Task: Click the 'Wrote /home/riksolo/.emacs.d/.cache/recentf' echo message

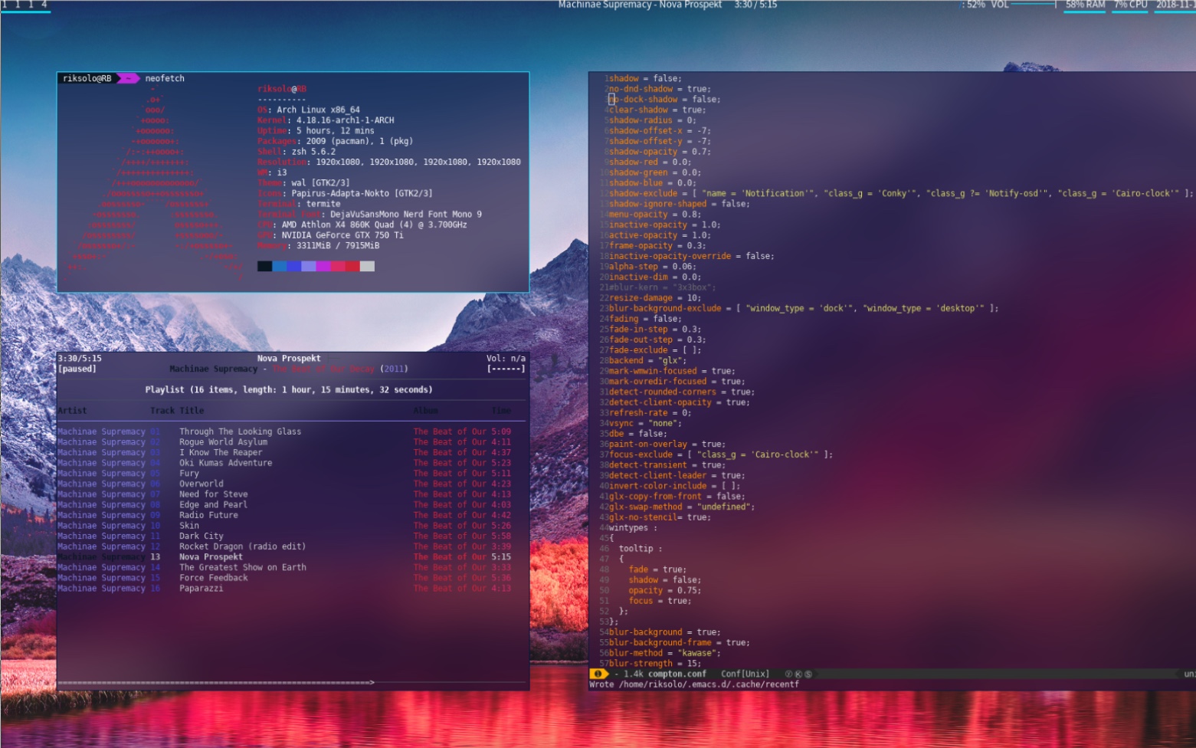Action: (x=693, y=684)
